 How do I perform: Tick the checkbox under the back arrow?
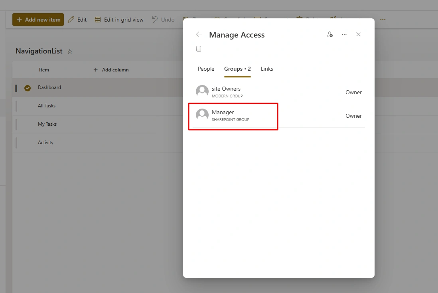click(199, 49)
